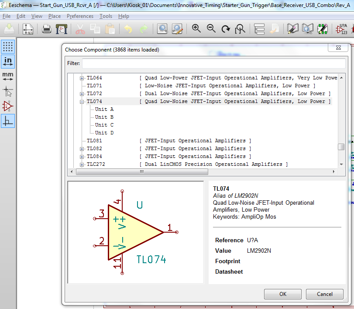Click the Zoom out magnifier icon
Screen dimensions: 354x309
point(211,29)
